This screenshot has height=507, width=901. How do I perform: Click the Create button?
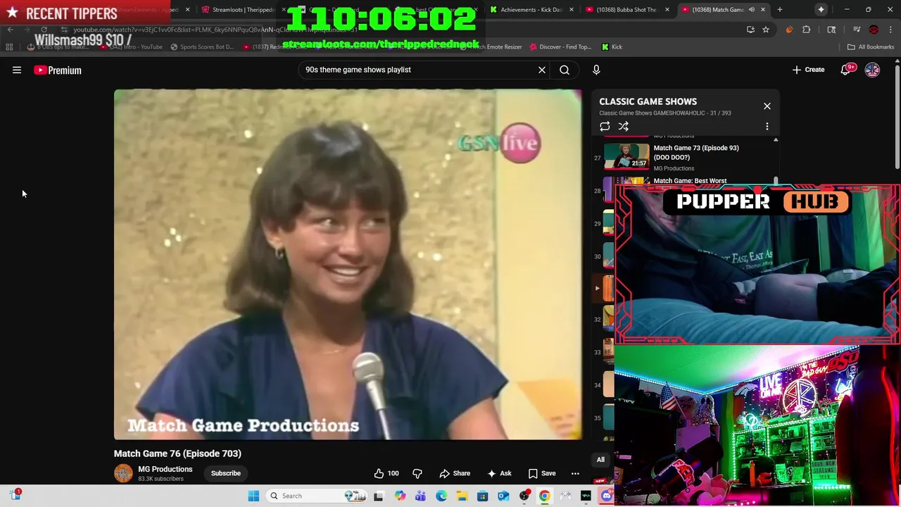coord(808,70)
